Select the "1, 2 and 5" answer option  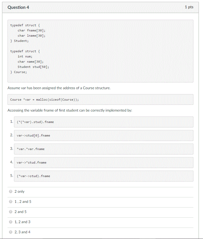(10, 202)
